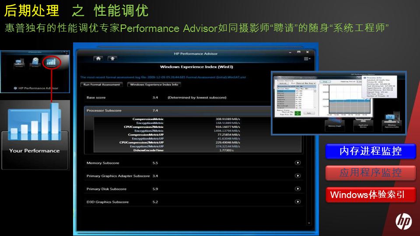Select first highlighted process in process list
Viewport: 420px width, 236px height.
(286, 91)
